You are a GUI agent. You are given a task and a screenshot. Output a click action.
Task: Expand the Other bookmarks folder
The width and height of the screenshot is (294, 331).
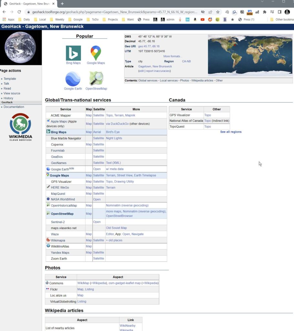tap(281, 19)
